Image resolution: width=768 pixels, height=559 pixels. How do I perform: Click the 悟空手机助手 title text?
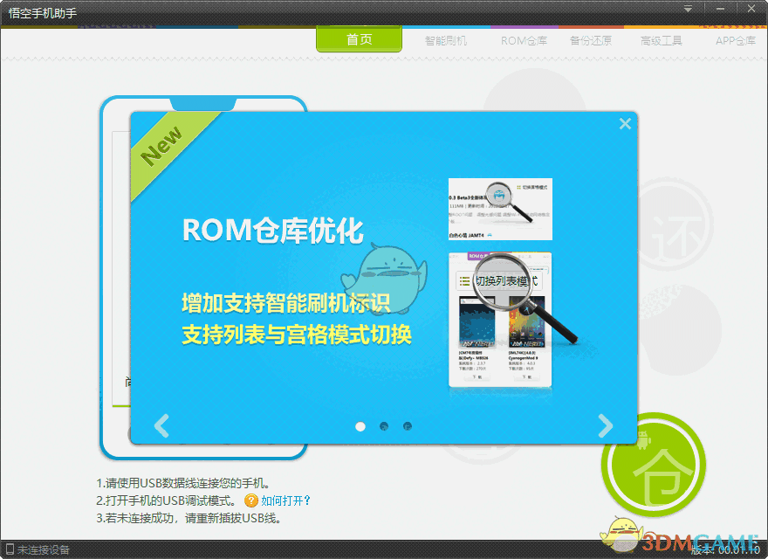(43, 13)
